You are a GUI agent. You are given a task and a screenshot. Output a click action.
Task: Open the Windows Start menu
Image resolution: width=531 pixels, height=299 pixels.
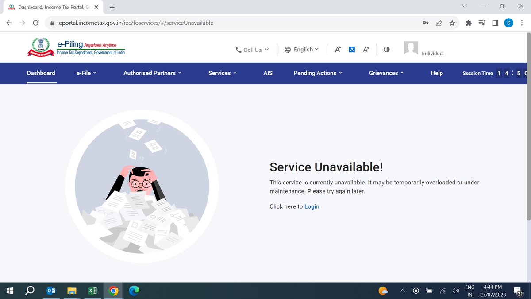[x=10, y=291]
